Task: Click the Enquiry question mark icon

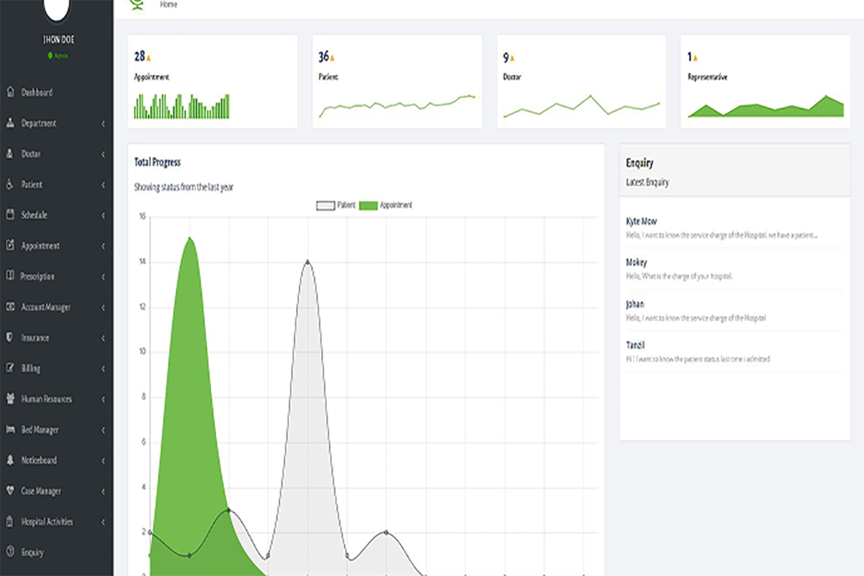Action: pos(10,552)
